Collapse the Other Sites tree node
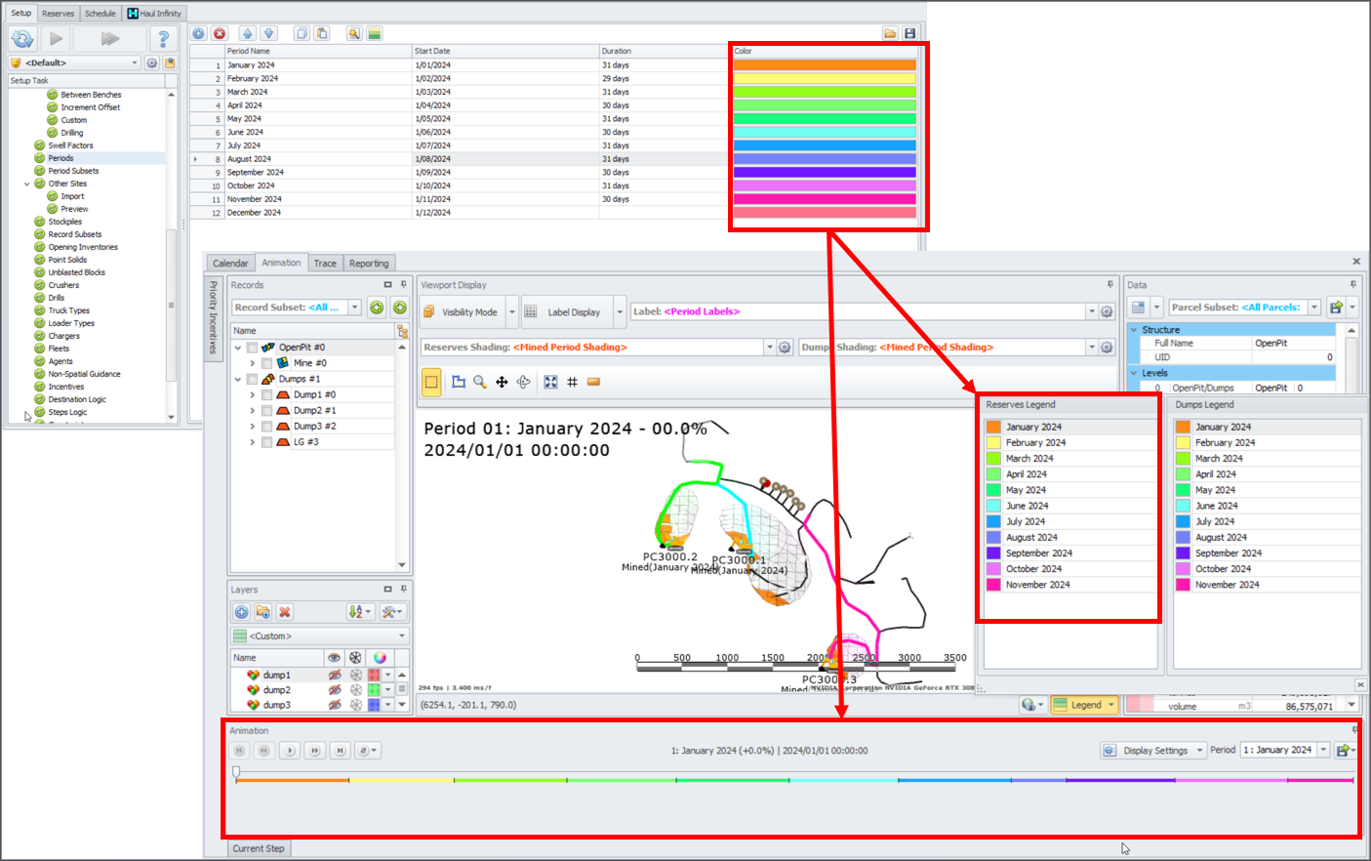This screenshot has height=861, width=1371. pos(27,184)
